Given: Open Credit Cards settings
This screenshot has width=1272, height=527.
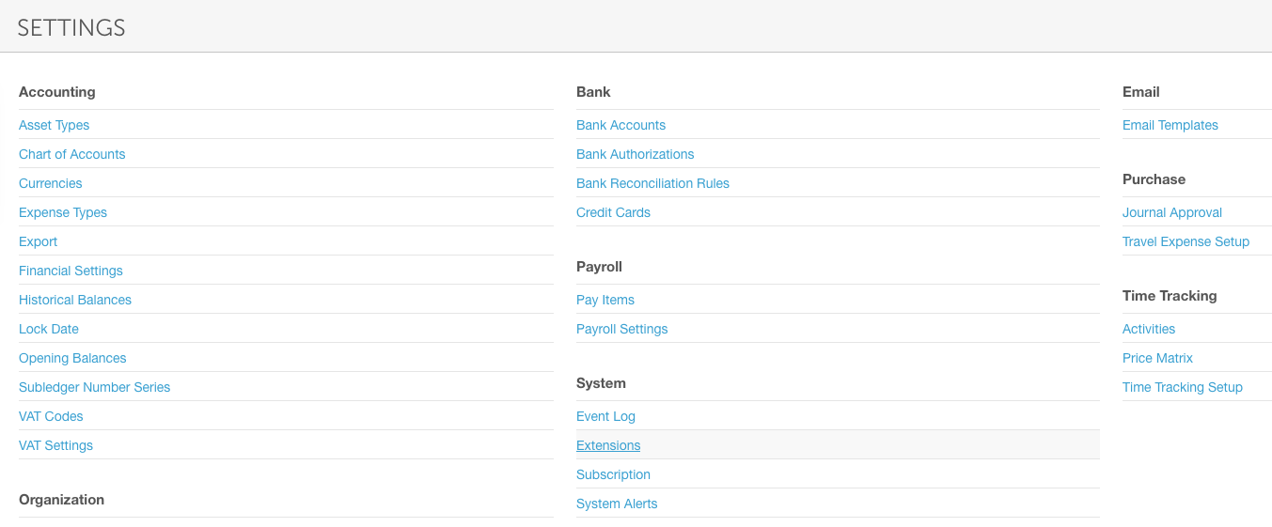Looking at the screenshot, I should coord(613,212).
